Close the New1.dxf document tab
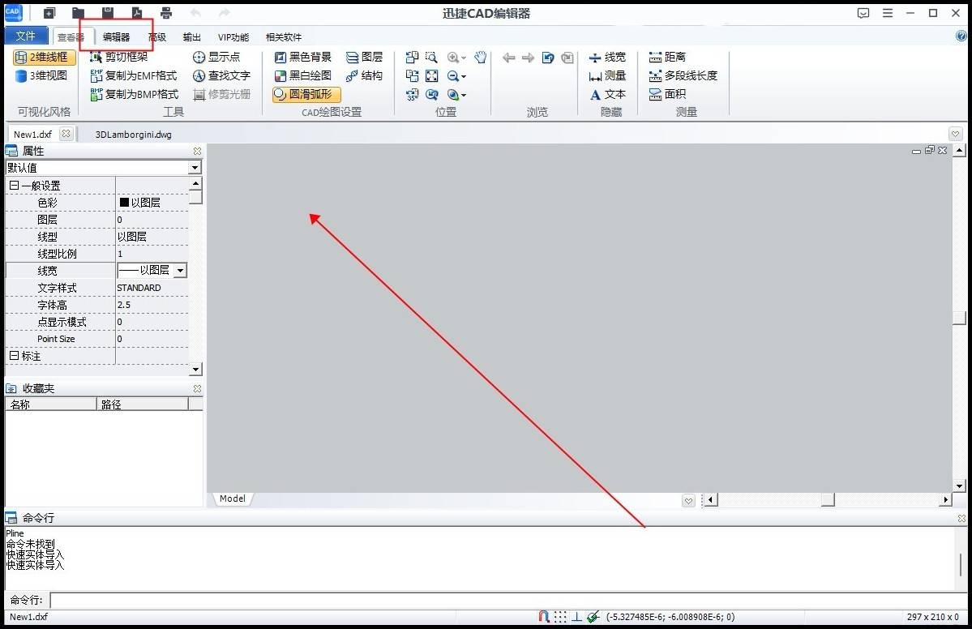Screen dimensions: 972x629 click(x=66, y=133)
